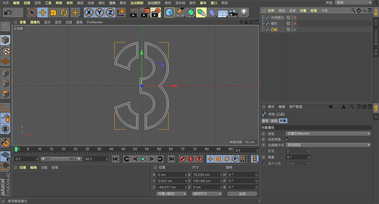This screenshot has height=204, width=379.
Task: Uncheck the 闭合样条 (close spline) checkbox
Action: tap(287, 139)
